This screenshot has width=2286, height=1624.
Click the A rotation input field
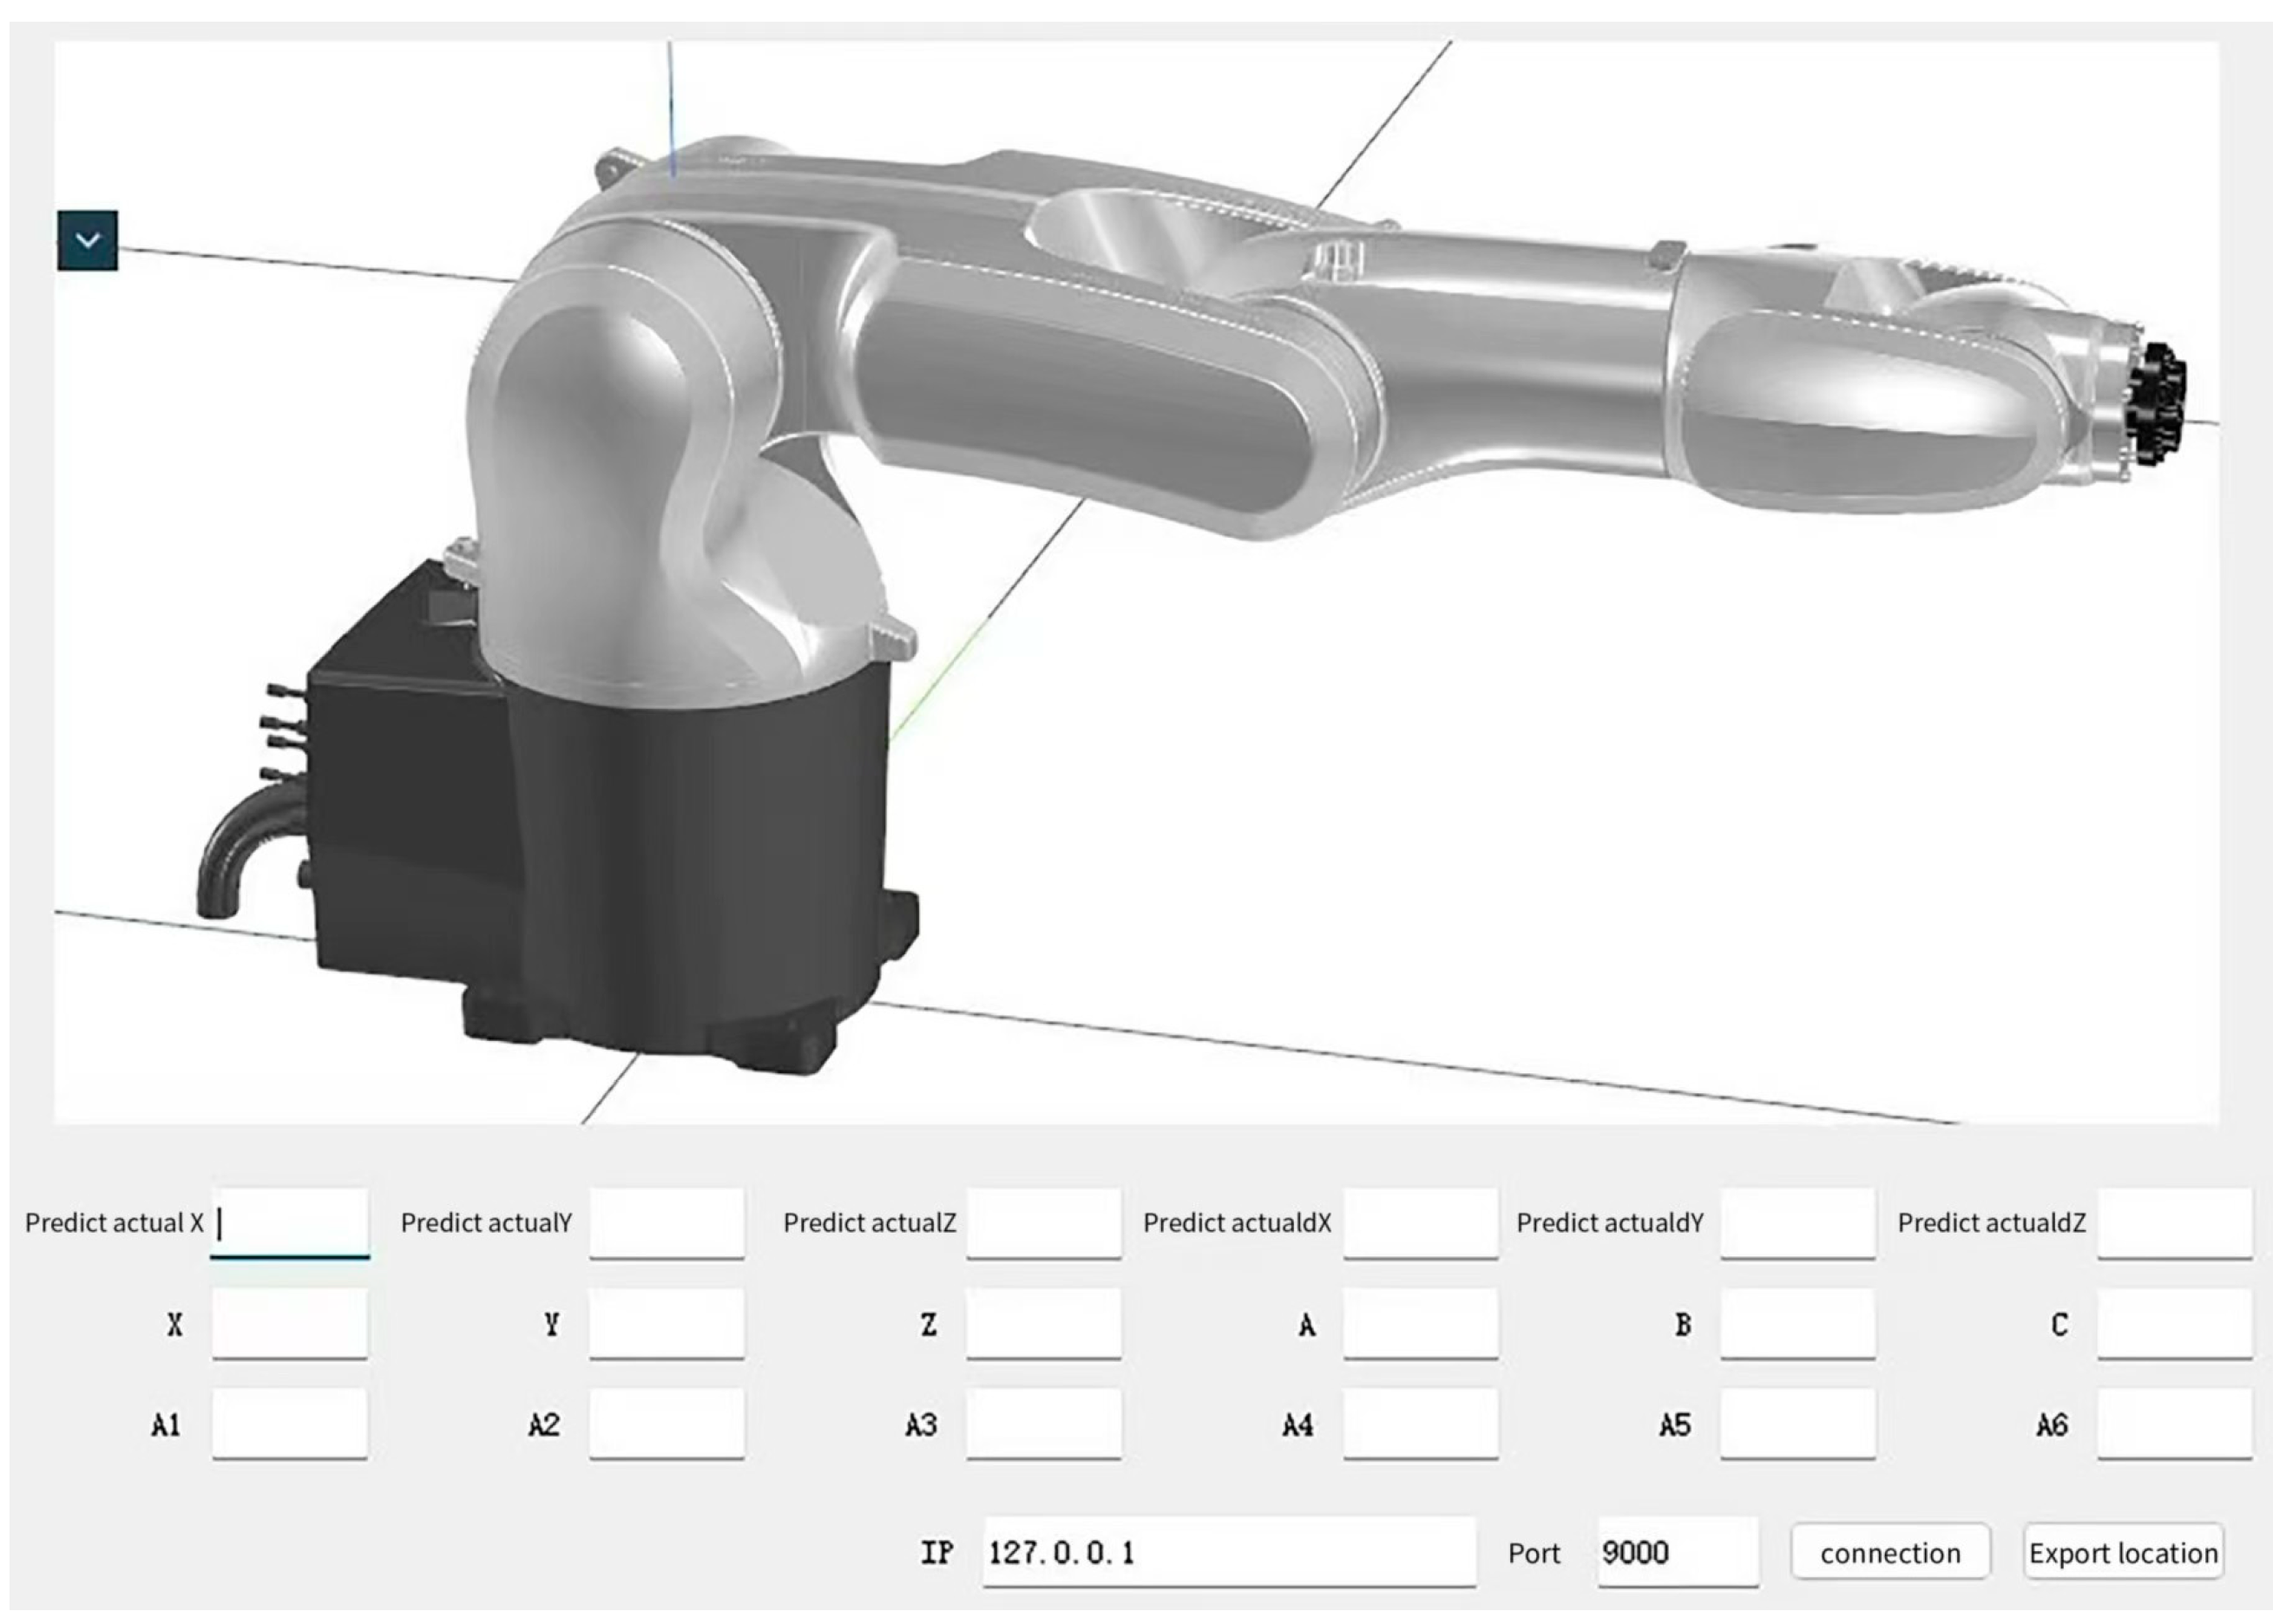click(x=1420, y=1323)
